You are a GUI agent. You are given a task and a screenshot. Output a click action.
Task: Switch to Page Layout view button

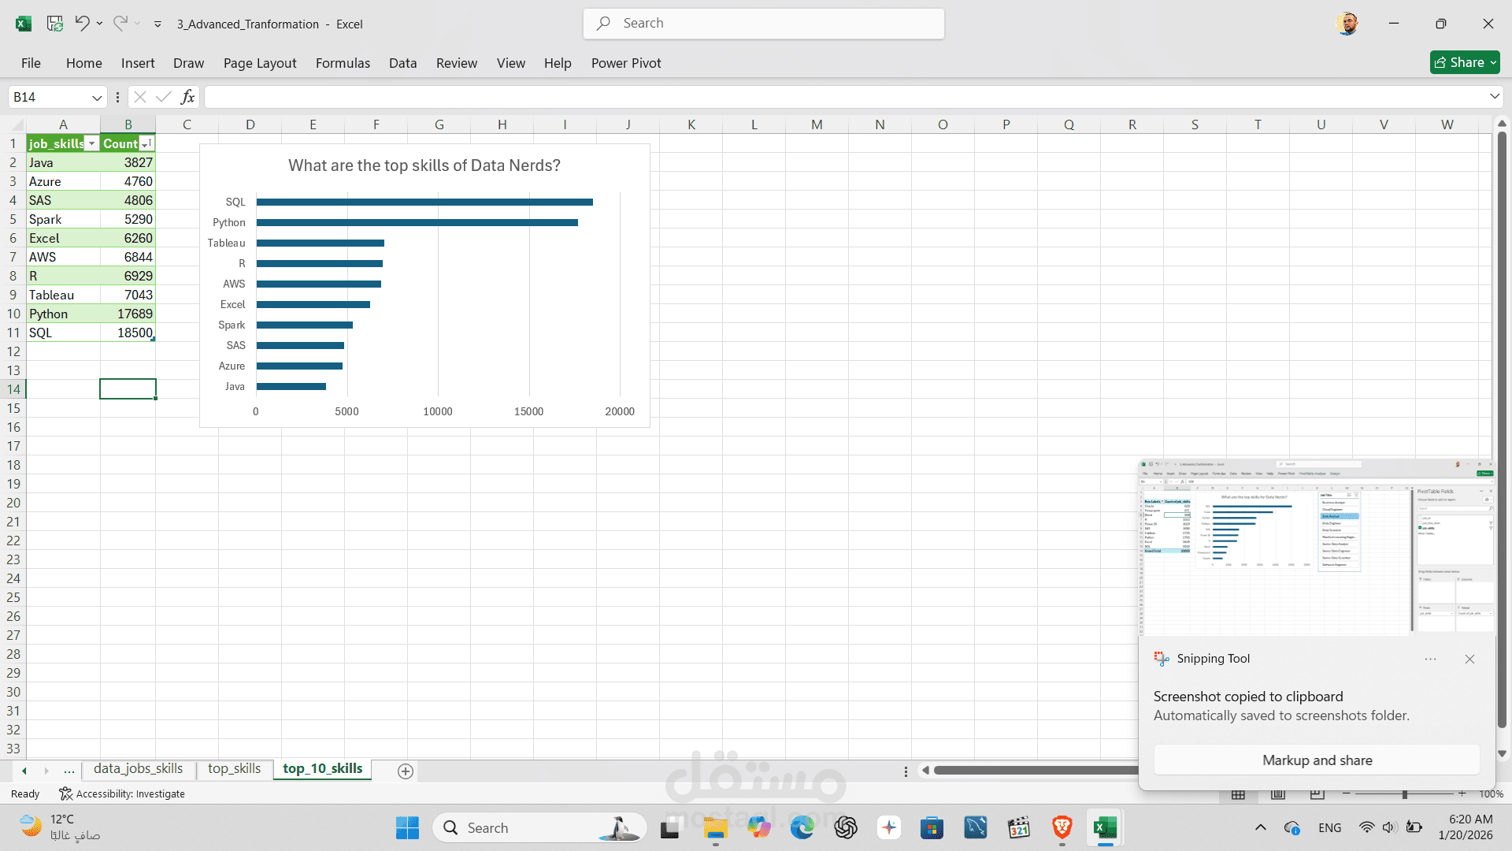1278,794
